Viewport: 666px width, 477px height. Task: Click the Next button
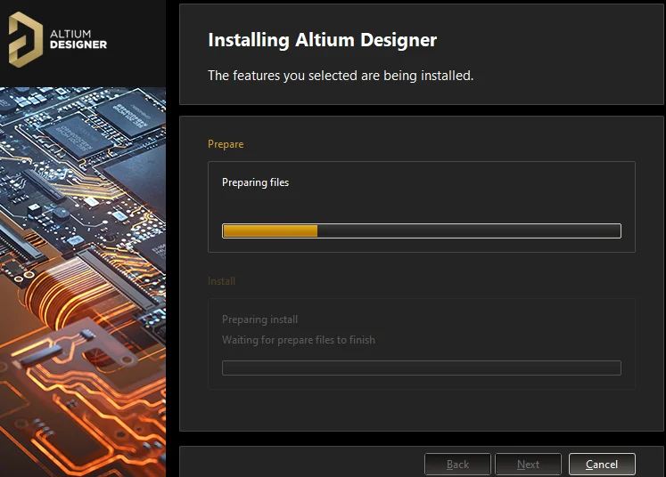click(x=528, y=465)
